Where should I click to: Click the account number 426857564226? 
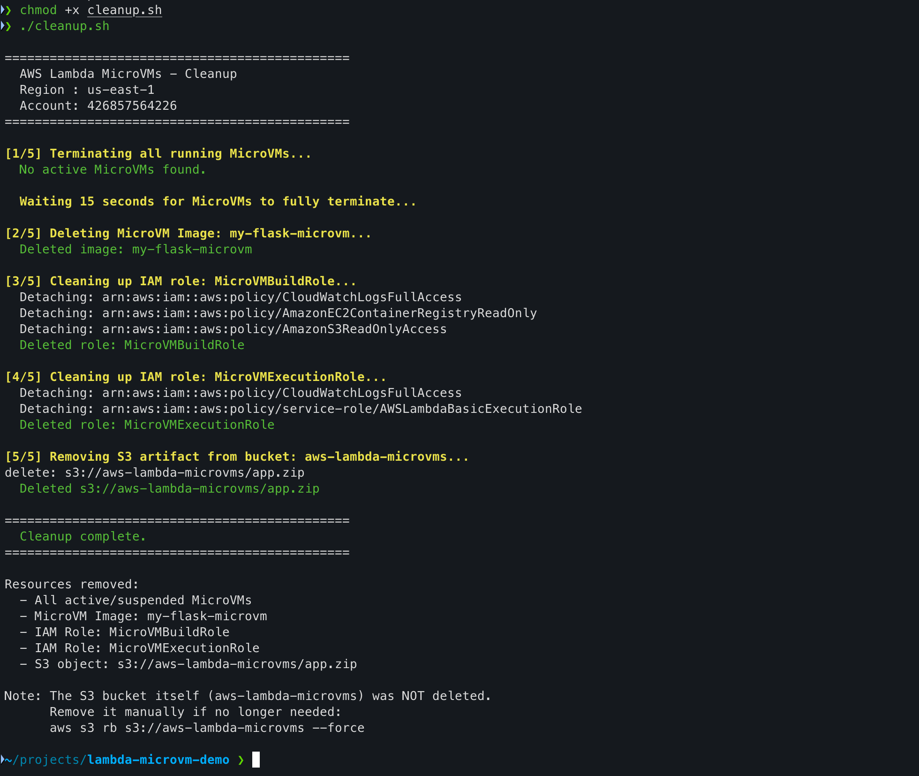132,106
